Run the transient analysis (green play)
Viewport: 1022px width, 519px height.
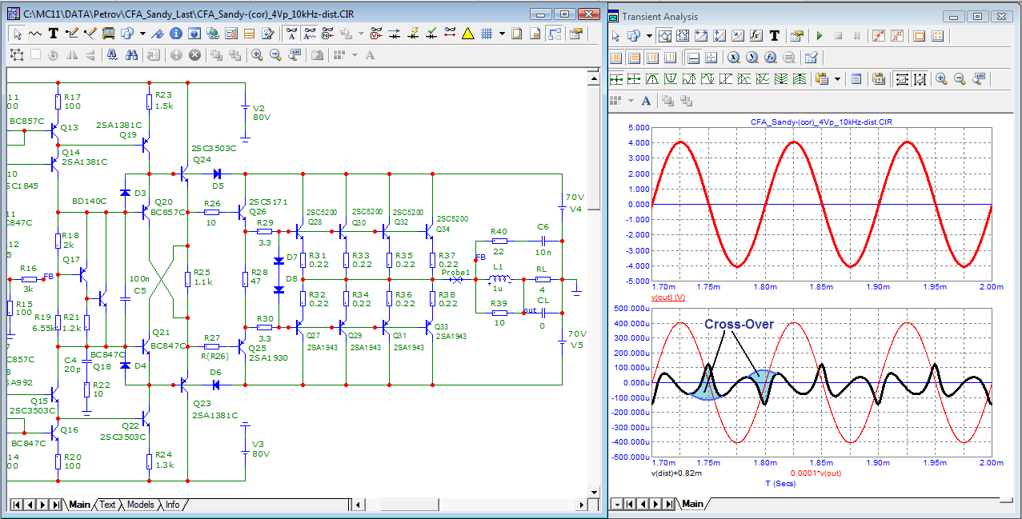820,36
